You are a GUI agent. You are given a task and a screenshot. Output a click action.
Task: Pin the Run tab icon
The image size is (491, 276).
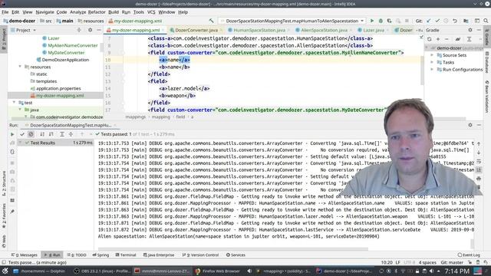(12, 212)
